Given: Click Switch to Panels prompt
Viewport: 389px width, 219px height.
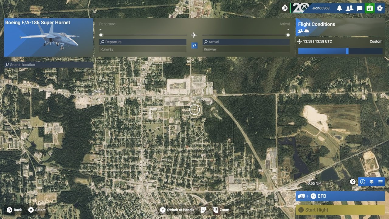Looking at the screenshot, I should (x=177, y=210).
